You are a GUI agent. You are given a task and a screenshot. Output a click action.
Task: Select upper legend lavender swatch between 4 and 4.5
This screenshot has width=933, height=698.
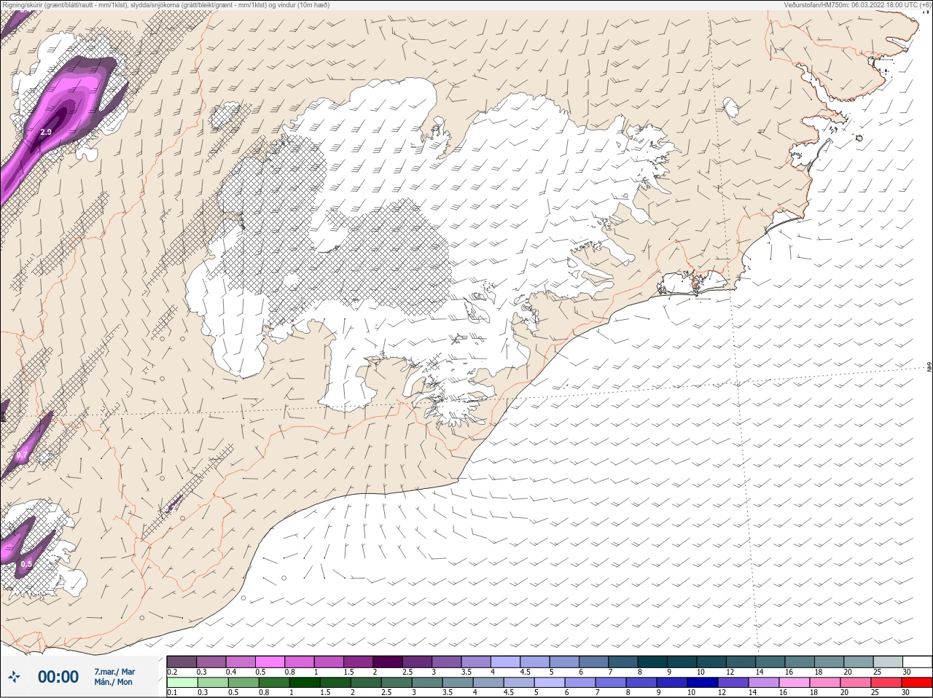[x=505, y=662]
